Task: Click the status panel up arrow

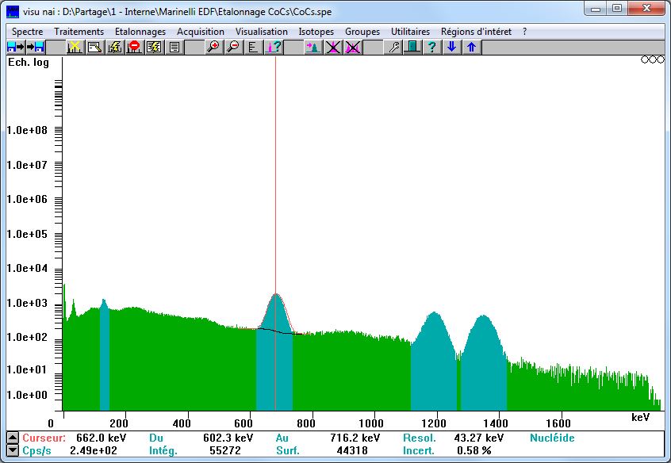Action: [11, 438]
